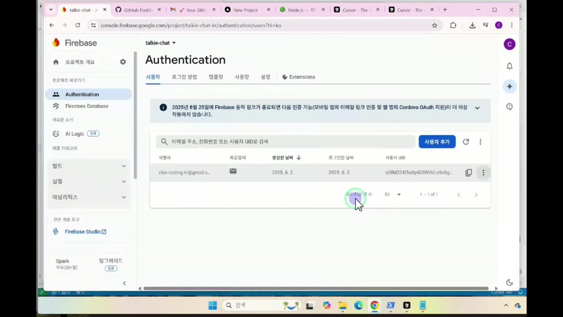The height and width of the screenshot is (317, 563).
Task: Open 프로젝트 개요 in sidebar
Action: (x=80, y=62)
